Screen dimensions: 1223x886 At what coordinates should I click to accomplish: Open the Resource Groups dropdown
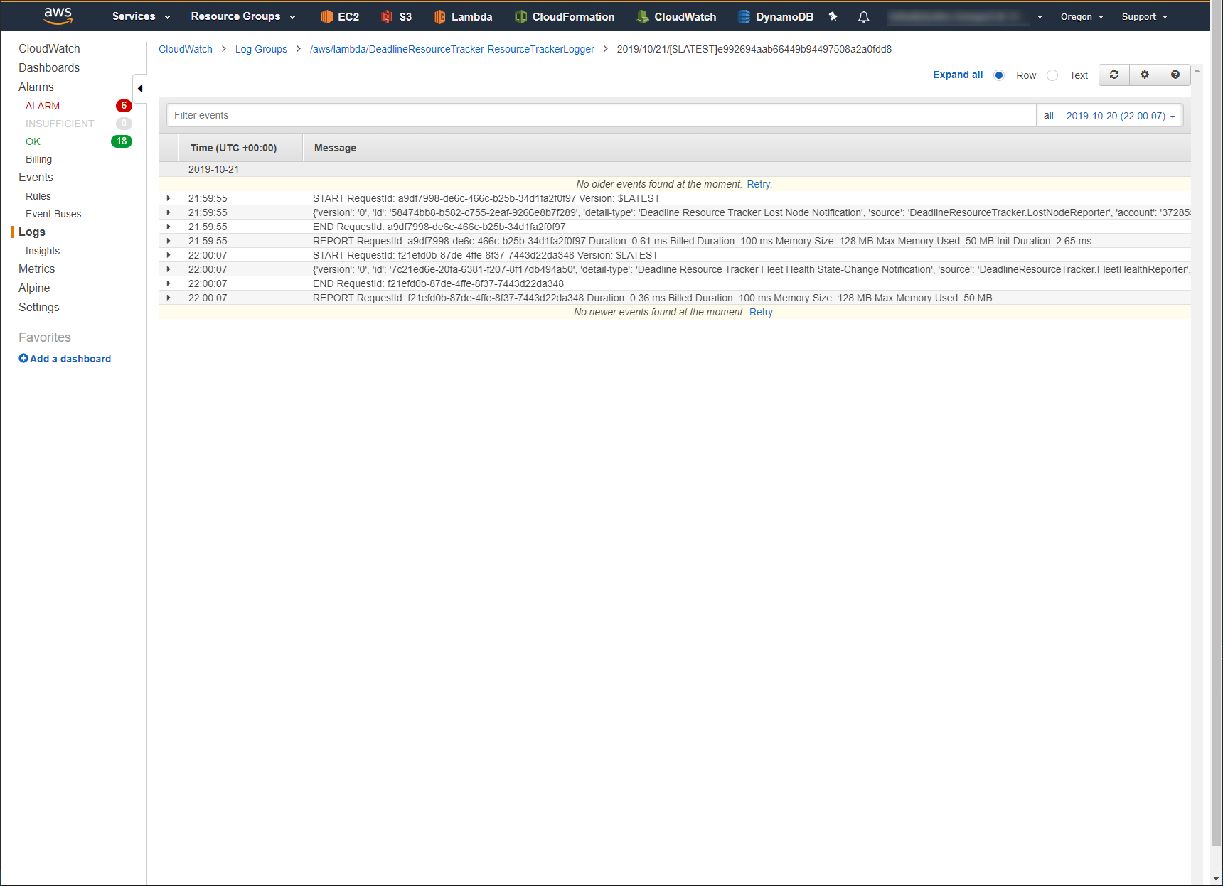pyautogui.click(x=243, y=16)
